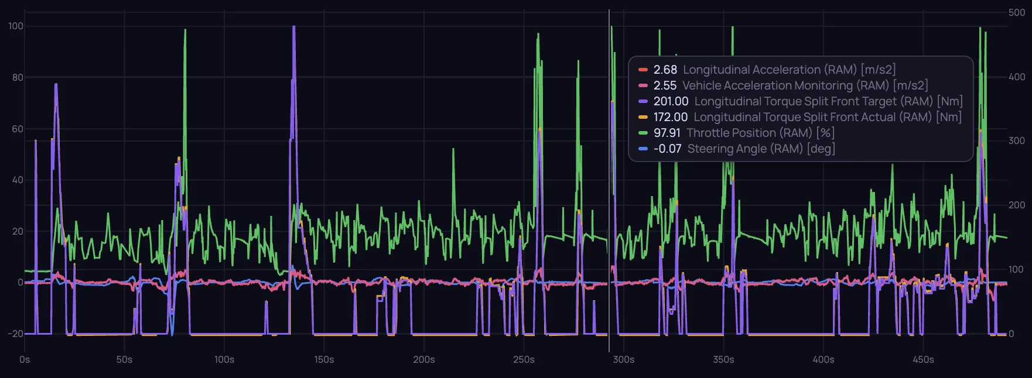
Task: Click the 172.00 torque actual value
Action: pos(671,117)
